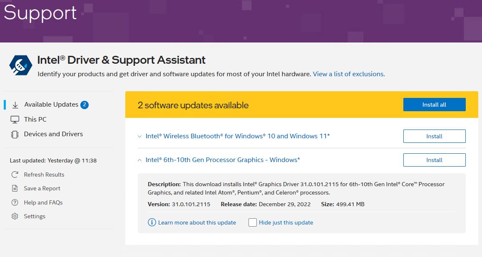This screenshot has width=482, height=257.
Task: Expand the Intel Wireless Bluetooth update details
Action: 140,136
